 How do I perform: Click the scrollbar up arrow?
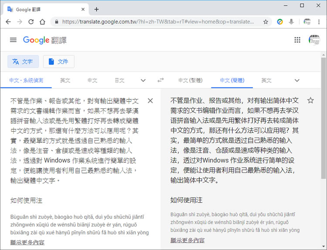point(324,55)
